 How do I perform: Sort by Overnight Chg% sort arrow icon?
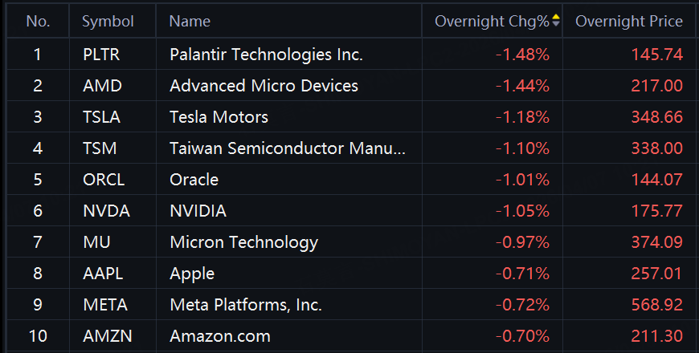click(556, 22)
